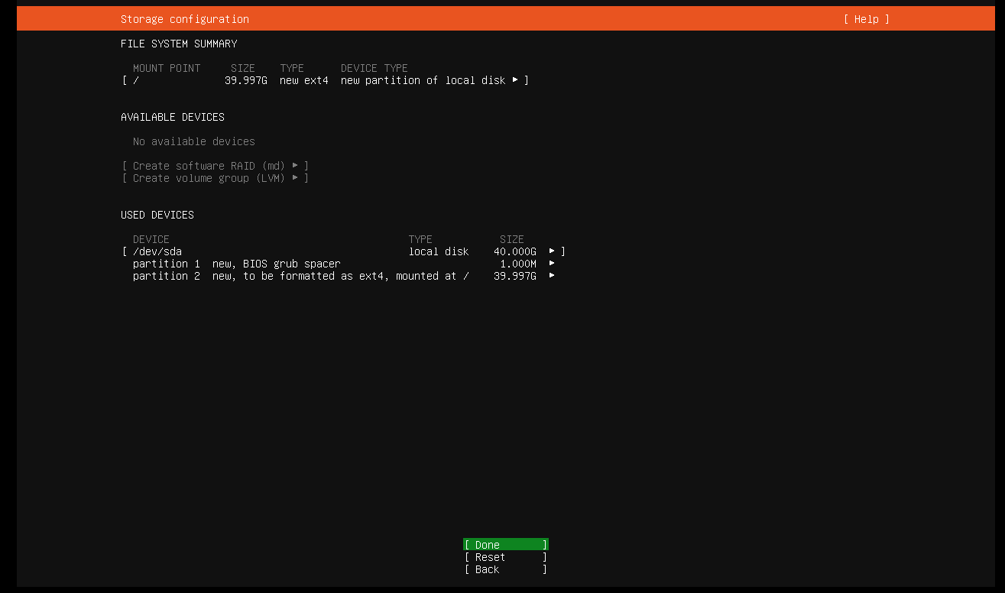Expand options for /dev/sda disk
Image resolution: width=1005 pixels, height=593 pixels.
(551, 251)
